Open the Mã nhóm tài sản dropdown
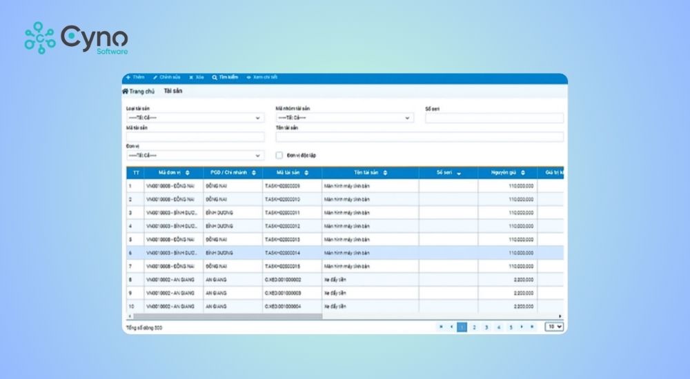 [344, 118]
